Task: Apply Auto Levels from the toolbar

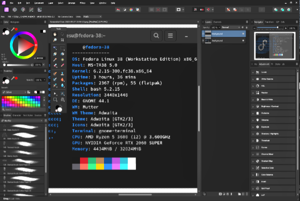Action: (x=118, y=9)
